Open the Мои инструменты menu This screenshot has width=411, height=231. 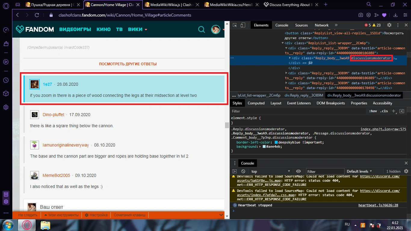click(x=61, y=215)
